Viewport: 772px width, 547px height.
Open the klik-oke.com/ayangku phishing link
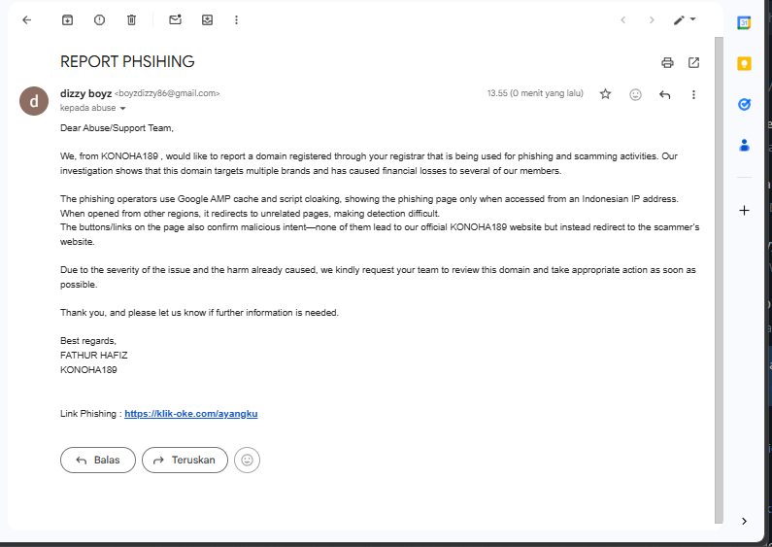point(191,414)
